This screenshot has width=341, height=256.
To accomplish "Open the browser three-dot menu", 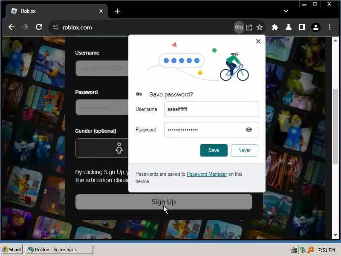I will 329,27.
